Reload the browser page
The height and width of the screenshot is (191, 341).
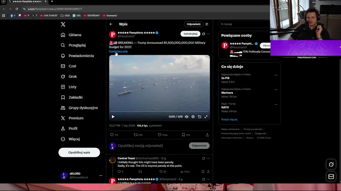pyautogui.click(x=17, y=9)
